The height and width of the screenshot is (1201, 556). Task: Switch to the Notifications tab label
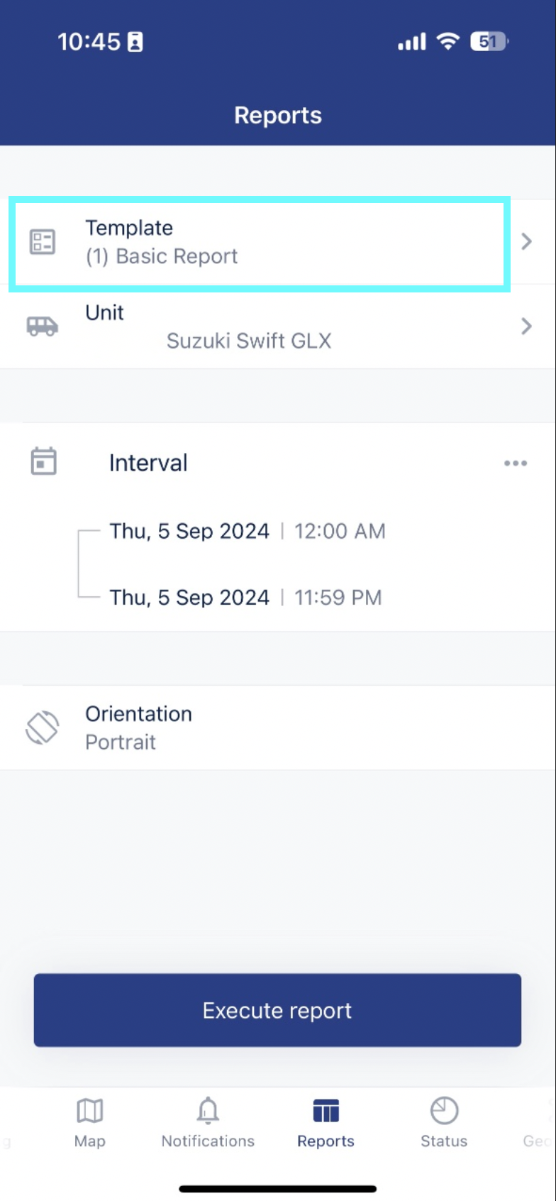(x=208, y=1141)
